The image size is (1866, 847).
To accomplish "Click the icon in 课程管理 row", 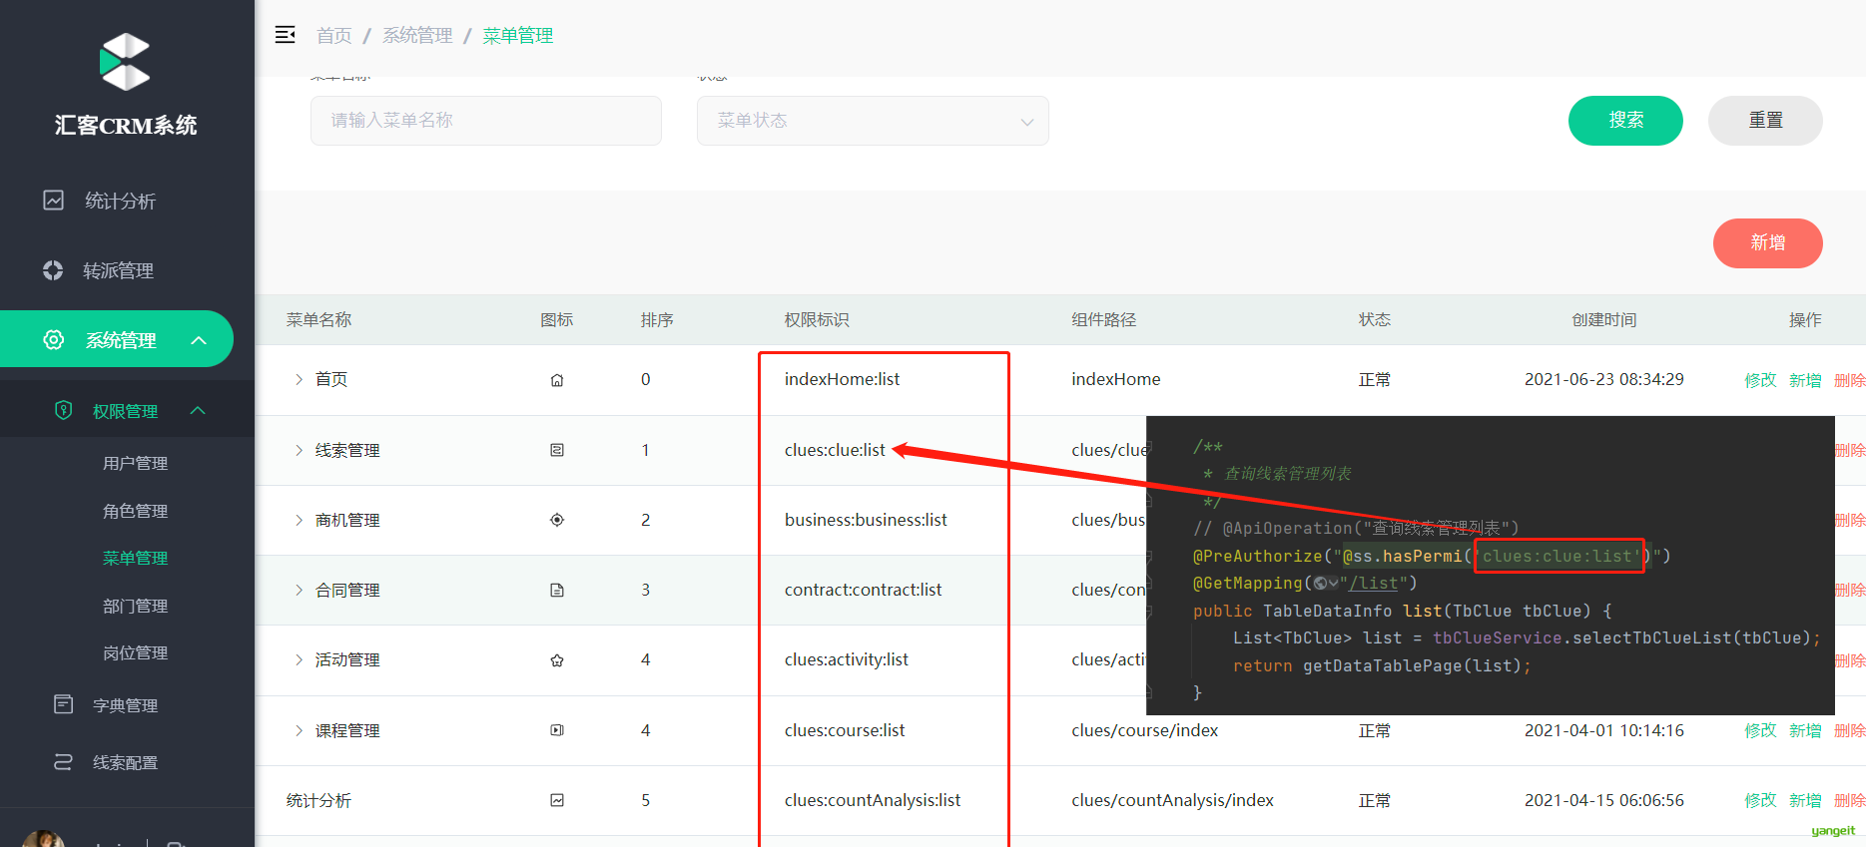I will (x=557, y=730).
